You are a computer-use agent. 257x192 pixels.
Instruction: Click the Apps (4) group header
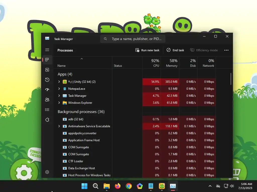coord(65,74)
